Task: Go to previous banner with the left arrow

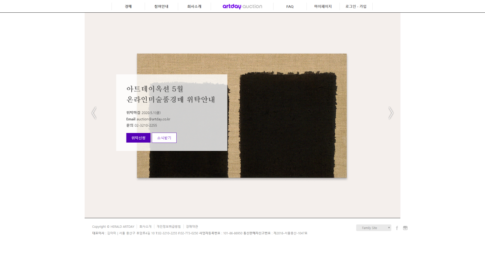Action: (x=94, y=113)
